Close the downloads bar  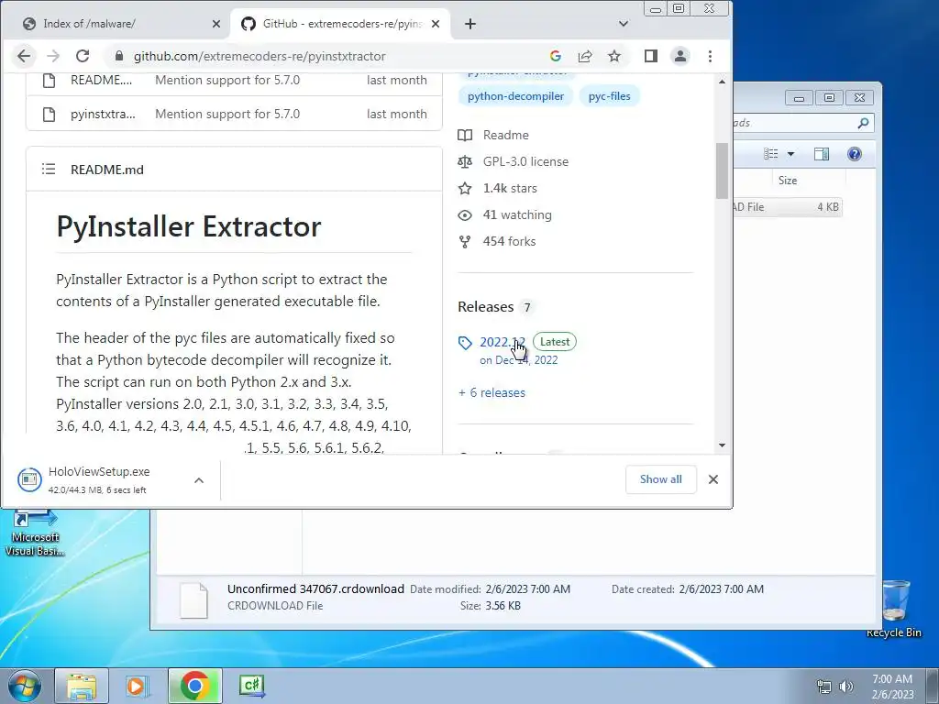click(713, 479)
